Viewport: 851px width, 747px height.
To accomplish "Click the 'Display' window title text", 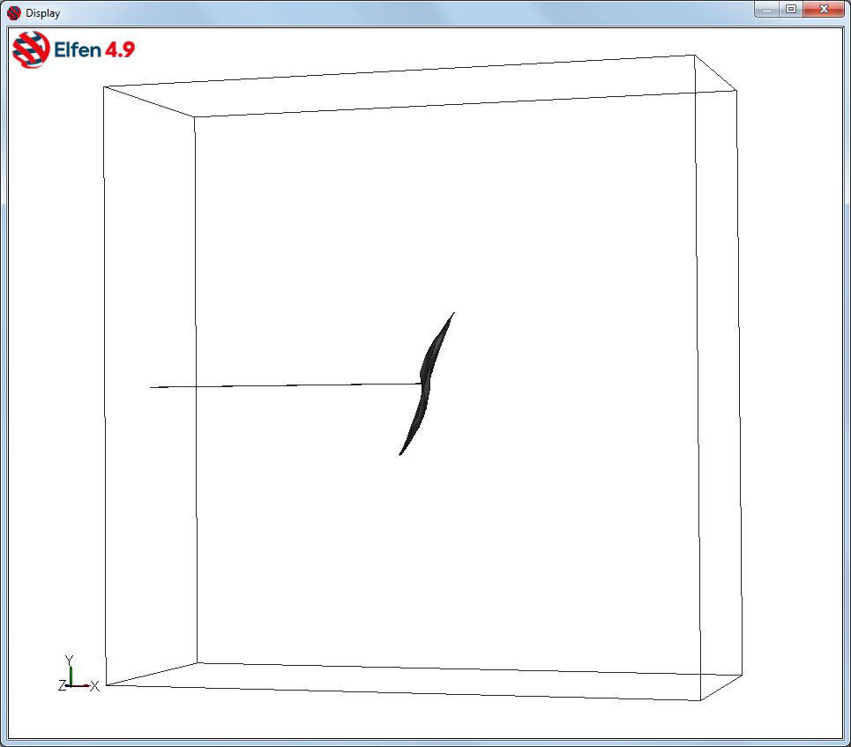I will pyautogui.click(x=43, y=13).
